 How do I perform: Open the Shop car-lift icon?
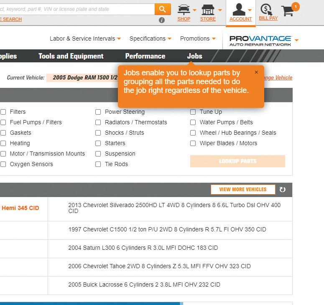(184, 9)
